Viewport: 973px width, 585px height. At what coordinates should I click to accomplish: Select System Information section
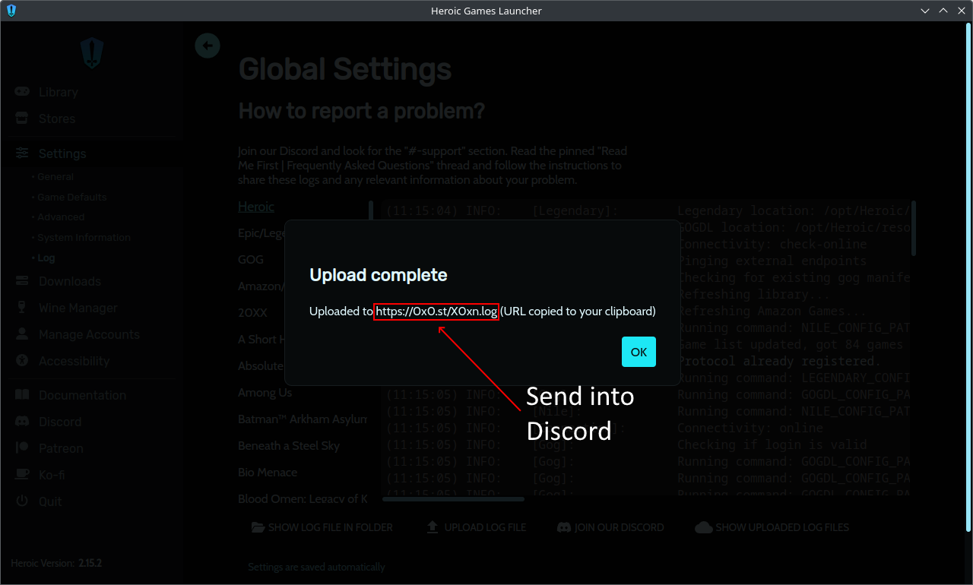84,237
